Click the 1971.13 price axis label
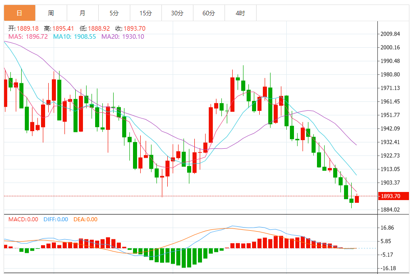The image size is (413, 274). [x=390, y=88]
